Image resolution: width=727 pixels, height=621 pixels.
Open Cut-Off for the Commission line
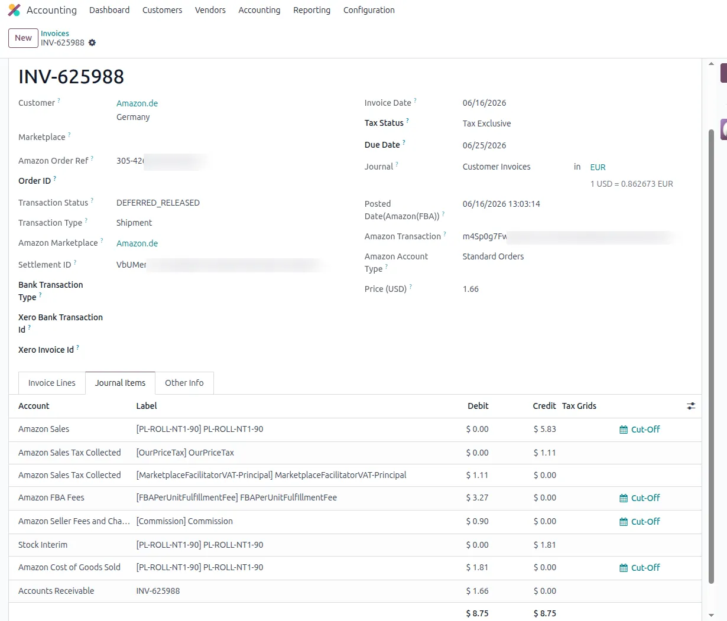pos(640,522)
